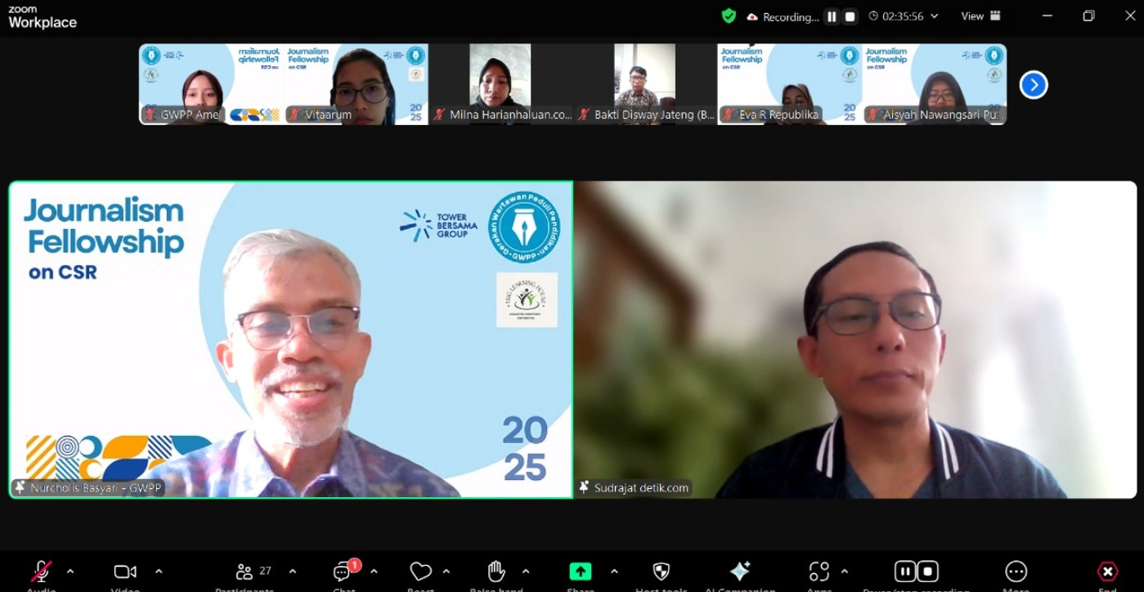Open Host tools shield icon
This screenshot has height=592, width=1144.
click(662, 572)
